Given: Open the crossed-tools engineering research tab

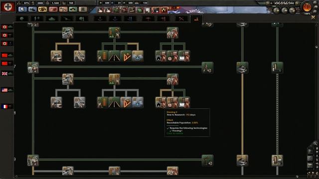Looking at the screenshot, I should tap(181, 19).
